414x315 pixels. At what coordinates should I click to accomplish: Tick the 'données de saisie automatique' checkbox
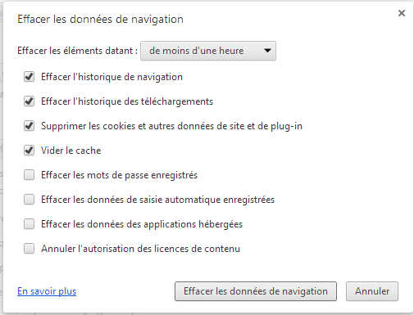click(x=29, y=200)
